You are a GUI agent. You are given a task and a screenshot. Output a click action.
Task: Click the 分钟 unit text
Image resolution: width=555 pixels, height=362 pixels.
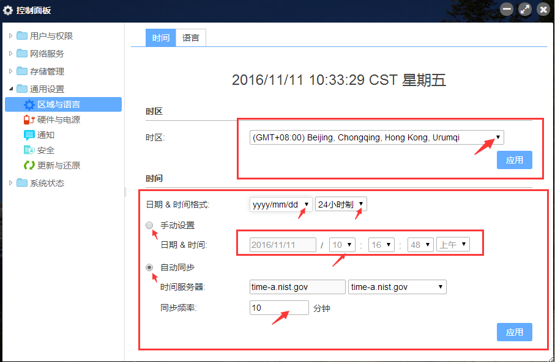[322, 308]
